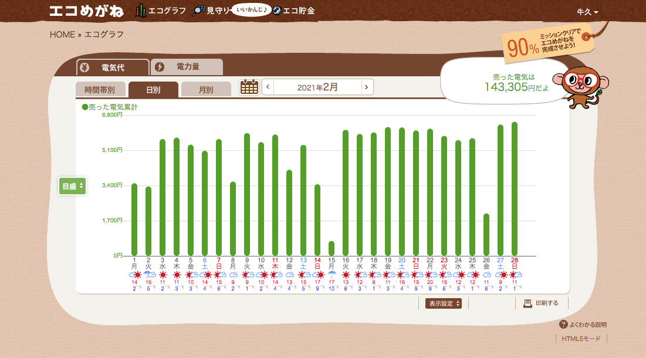Select the 時間帯別 tab

tap(100, 90)
